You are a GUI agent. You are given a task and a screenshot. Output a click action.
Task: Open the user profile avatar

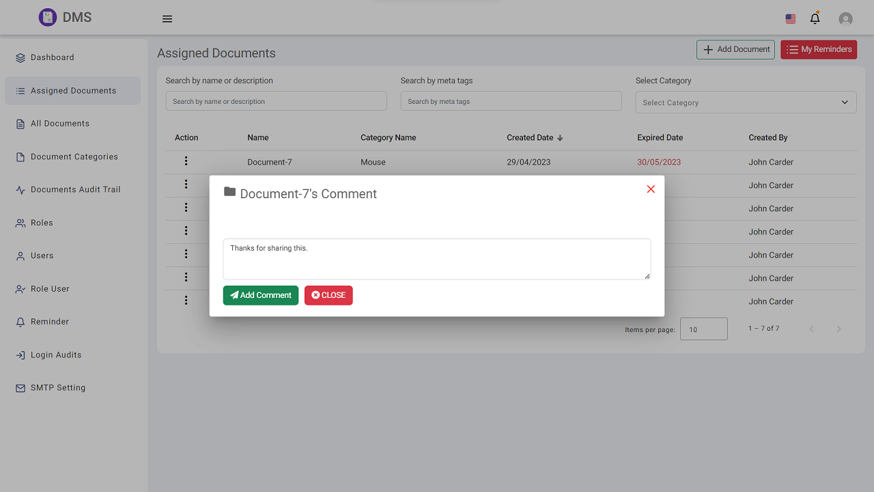845,19
